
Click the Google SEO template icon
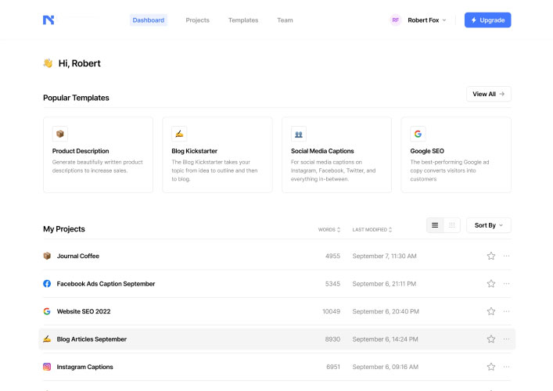point(418,134)
